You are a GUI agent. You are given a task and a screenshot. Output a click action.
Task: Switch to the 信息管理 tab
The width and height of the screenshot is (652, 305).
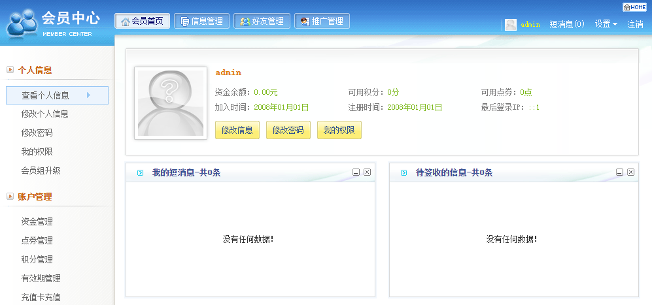201,21
